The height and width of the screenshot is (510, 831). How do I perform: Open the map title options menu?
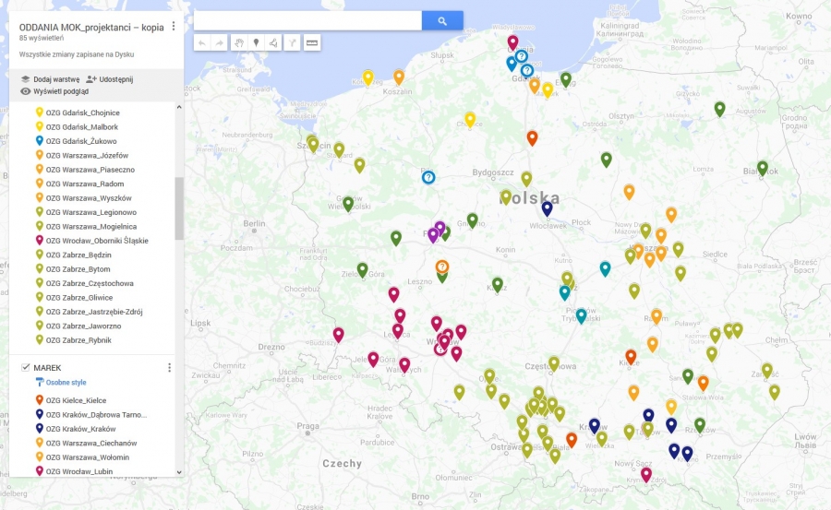(x=174, y=27)
